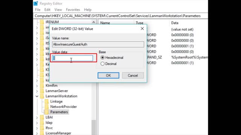Open the Edit menu
The width and height of the screenshot is (241, 135).
tap(47, 10)
